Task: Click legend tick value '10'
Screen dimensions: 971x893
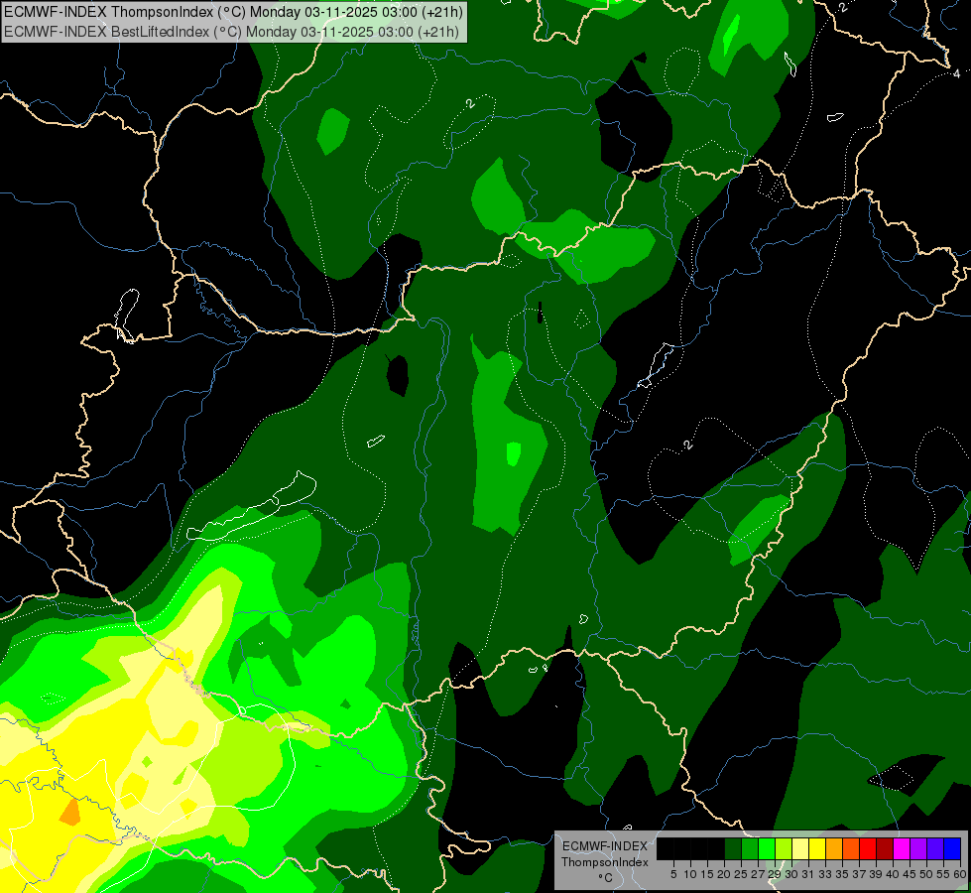Action: pyautogui.click(x=690, y=874)
